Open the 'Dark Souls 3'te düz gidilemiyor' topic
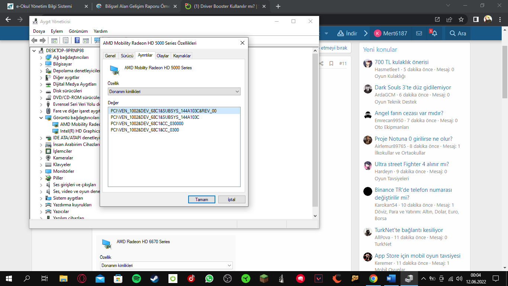The image size is (508, 286). (413, 88)
